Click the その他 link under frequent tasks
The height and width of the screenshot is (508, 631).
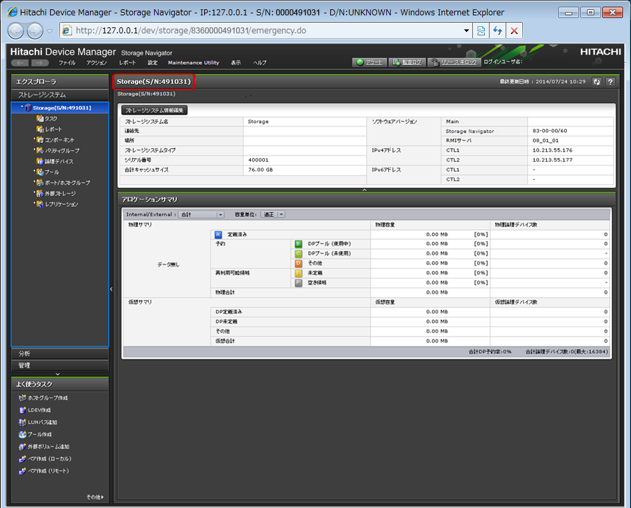(95, 497)
